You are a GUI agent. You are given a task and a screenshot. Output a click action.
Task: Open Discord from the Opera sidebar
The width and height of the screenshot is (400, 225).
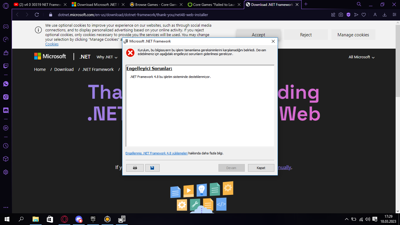tap(6, 110)
